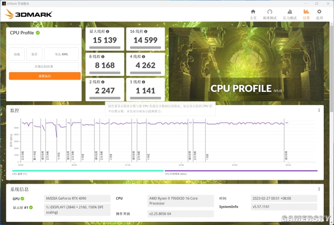
Task: Click info icon beside 4 threads score
Action: pyautogui.click(x=143, y=57)
